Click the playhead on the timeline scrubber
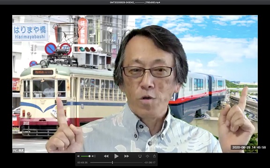This screenshot has height=168, width=270. (112, 162)
